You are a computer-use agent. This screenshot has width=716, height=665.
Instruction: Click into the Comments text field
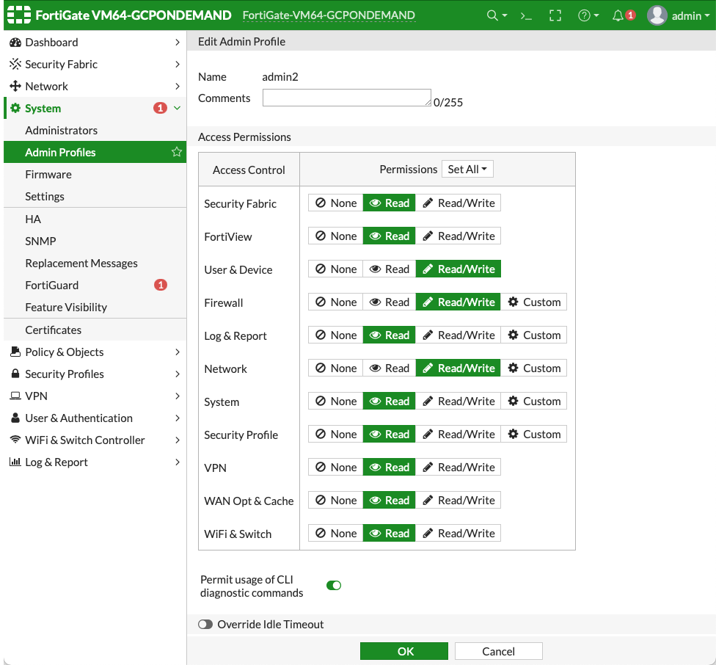click(x=346, y=98)
